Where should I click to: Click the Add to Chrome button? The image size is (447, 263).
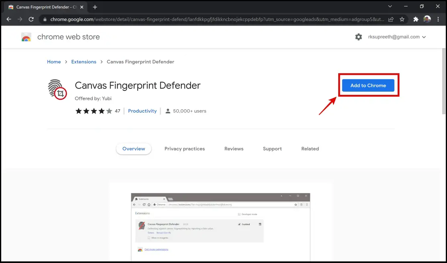click(368, 85)
